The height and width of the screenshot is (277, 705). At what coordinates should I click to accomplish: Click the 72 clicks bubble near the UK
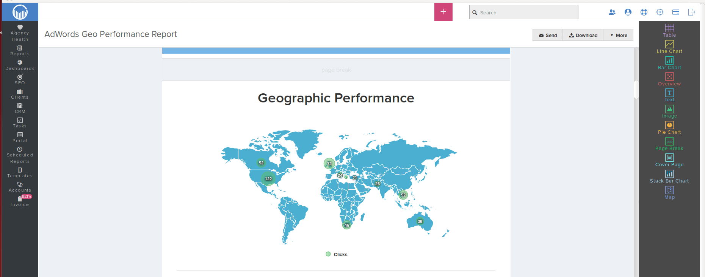[x=329, y=164]
